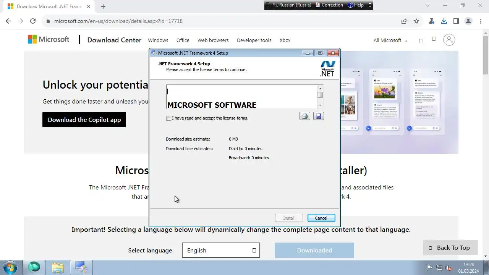This screenshot has height=275, width=489.
Task: Open Chrome three-dot menu
Action: (x=481, y=21)
